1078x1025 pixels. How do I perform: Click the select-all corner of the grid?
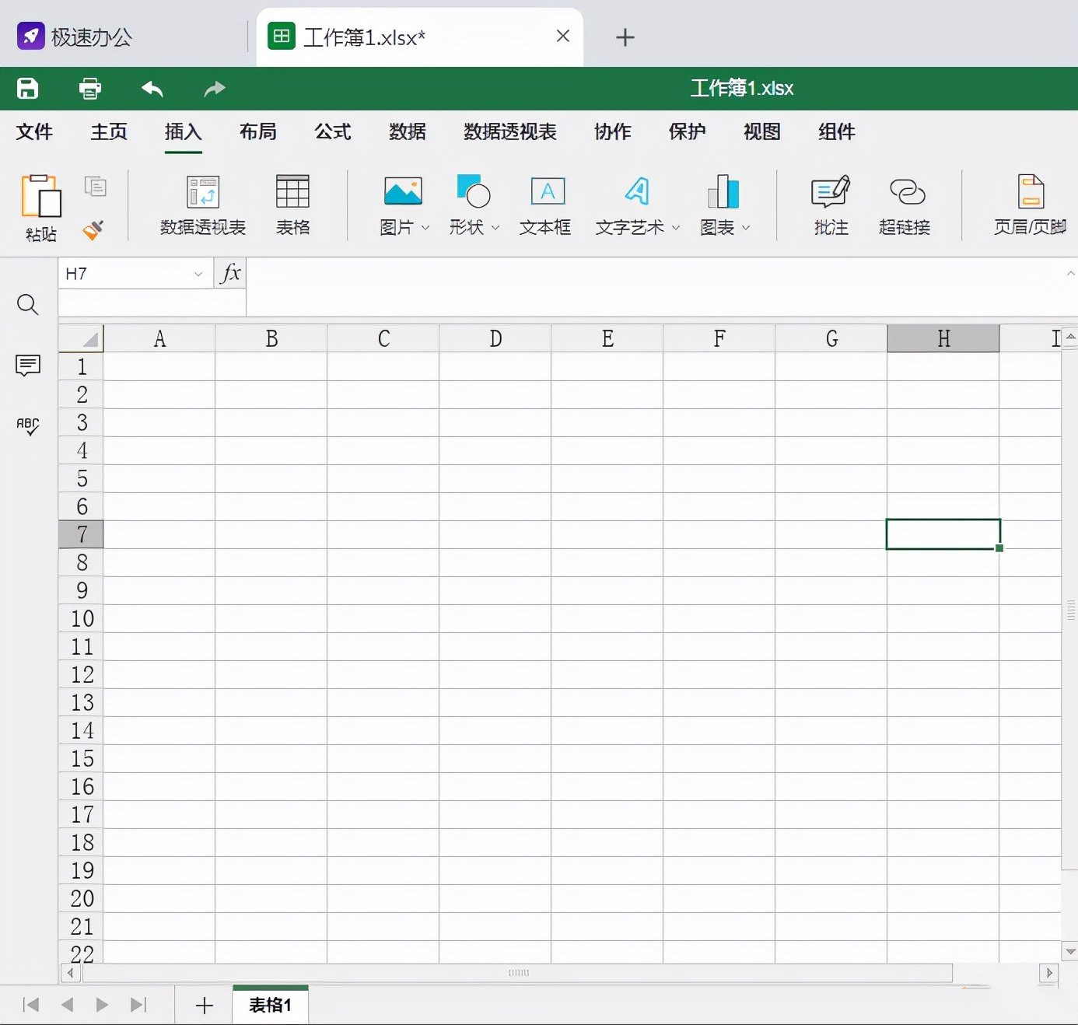(x=81, y=338)
